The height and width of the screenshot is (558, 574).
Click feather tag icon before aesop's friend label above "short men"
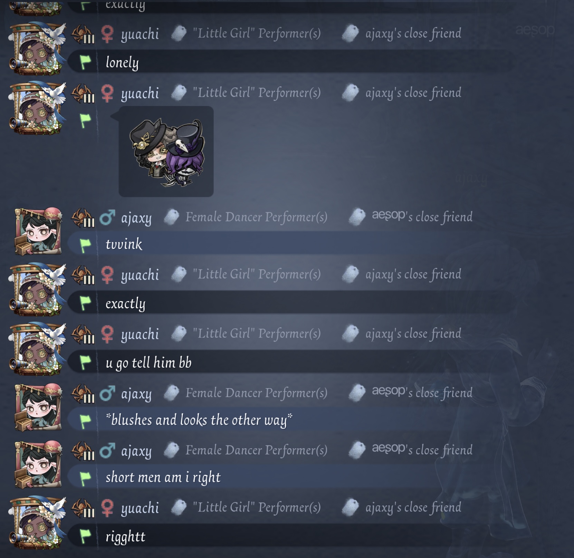click(357, 450)
